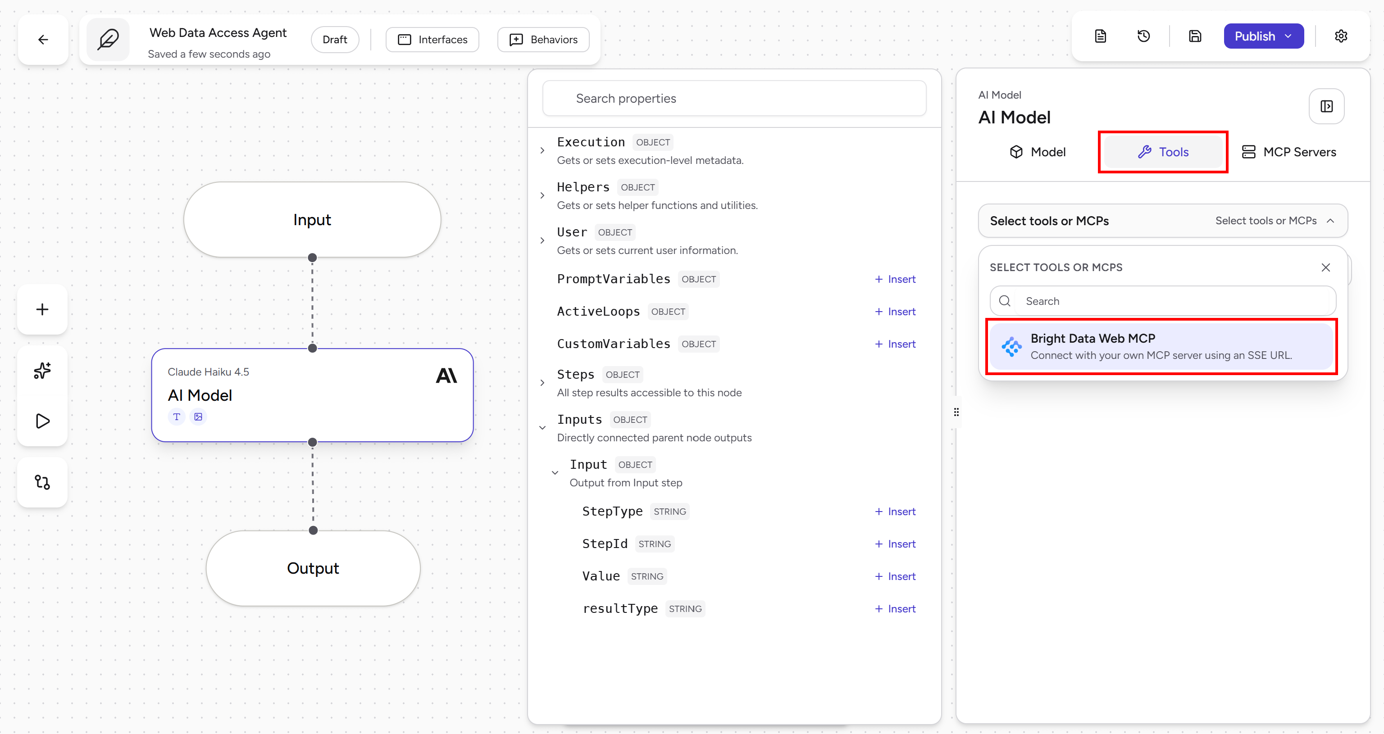
Task: Click the Execution property name
Action: 591,142
